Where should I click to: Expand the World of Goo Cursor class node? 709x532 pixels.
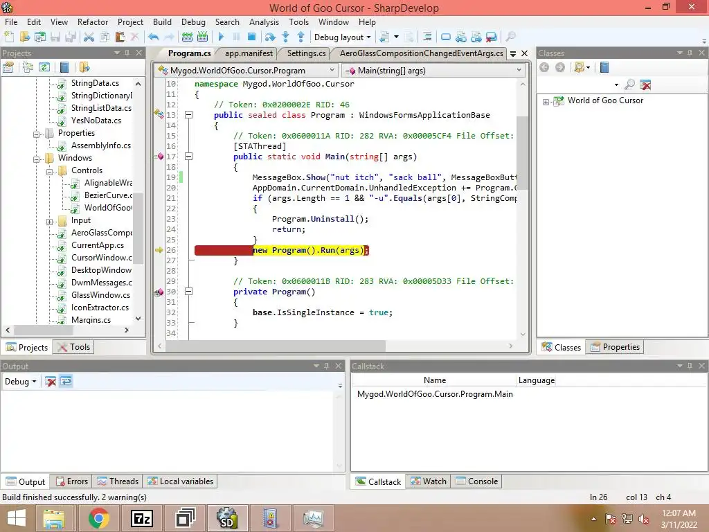pyautogui.click(x=546, y=102)
